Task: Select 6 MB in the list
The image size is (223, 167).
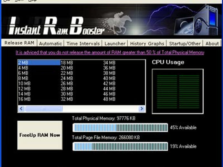Action: [23, 73]
